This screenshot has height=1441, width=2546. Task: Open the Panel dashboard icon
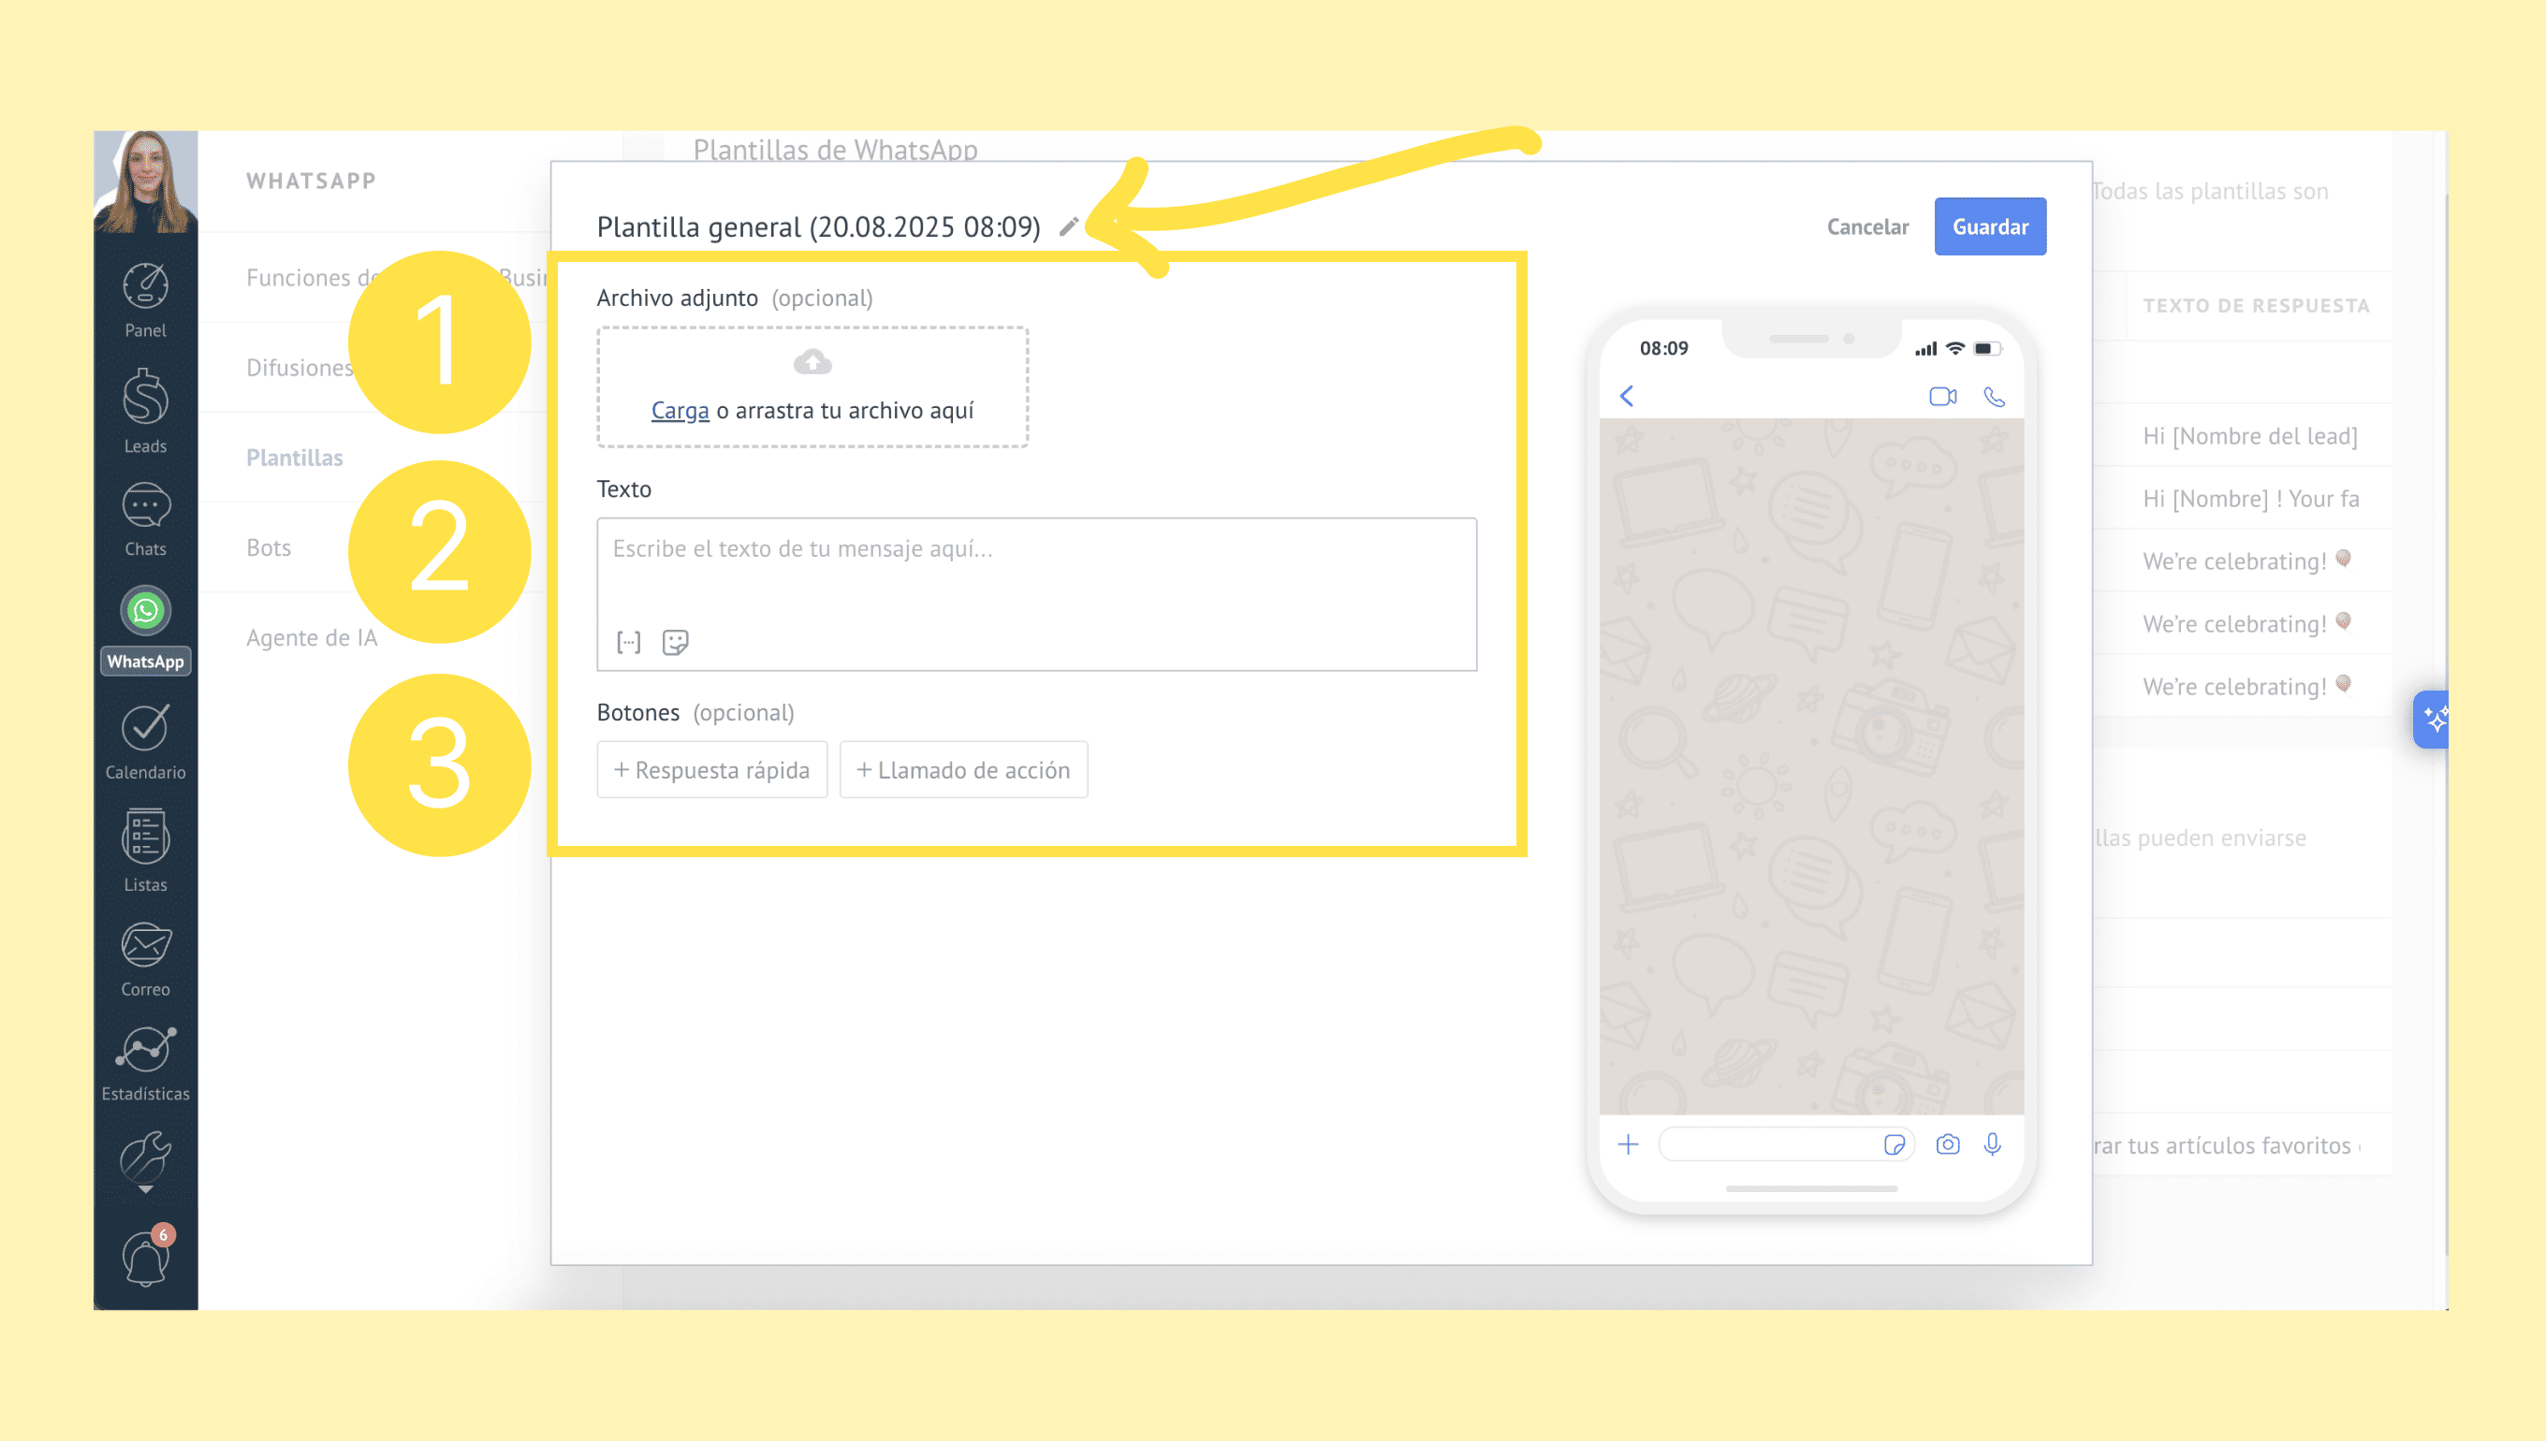coord(145,286)
